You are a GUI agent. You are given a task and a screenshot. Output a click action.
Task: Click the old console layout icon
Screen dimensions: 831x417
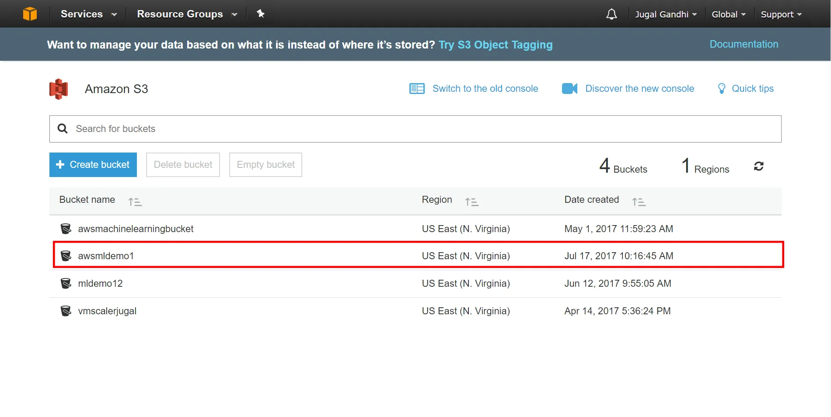point(417,89)
